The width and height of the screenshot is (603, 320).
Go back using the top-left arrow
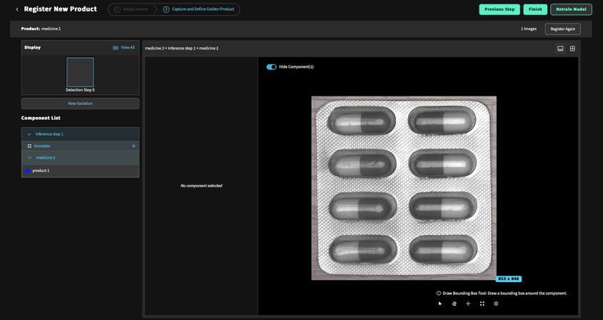tap(17, 9)
